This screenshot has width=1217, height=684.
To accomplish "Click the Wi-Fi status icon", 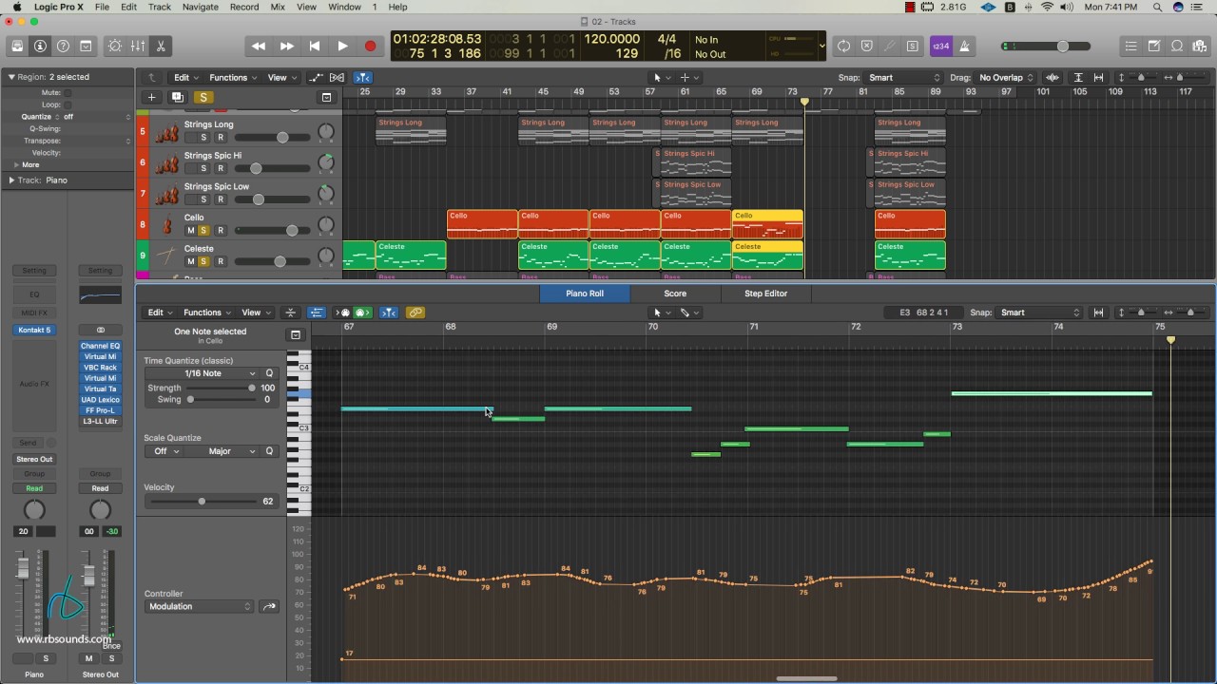I will 1047,7.
